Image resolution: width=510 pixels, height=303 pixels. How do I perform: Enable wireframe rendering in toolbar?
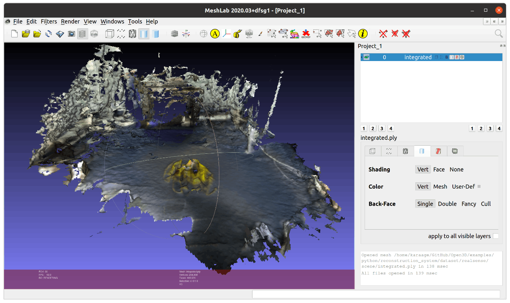133,34
